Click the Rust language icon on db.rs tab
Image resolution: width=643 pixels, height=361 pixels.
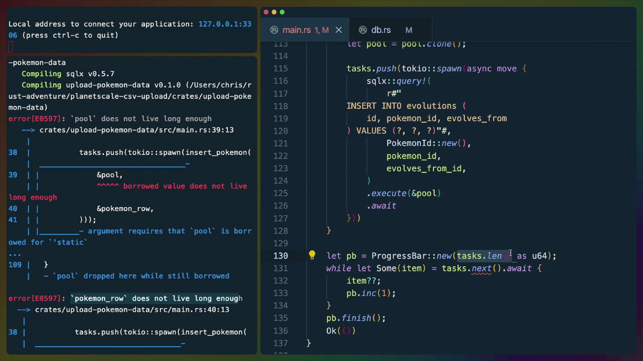pyautogui.click(x=363, y=30)
